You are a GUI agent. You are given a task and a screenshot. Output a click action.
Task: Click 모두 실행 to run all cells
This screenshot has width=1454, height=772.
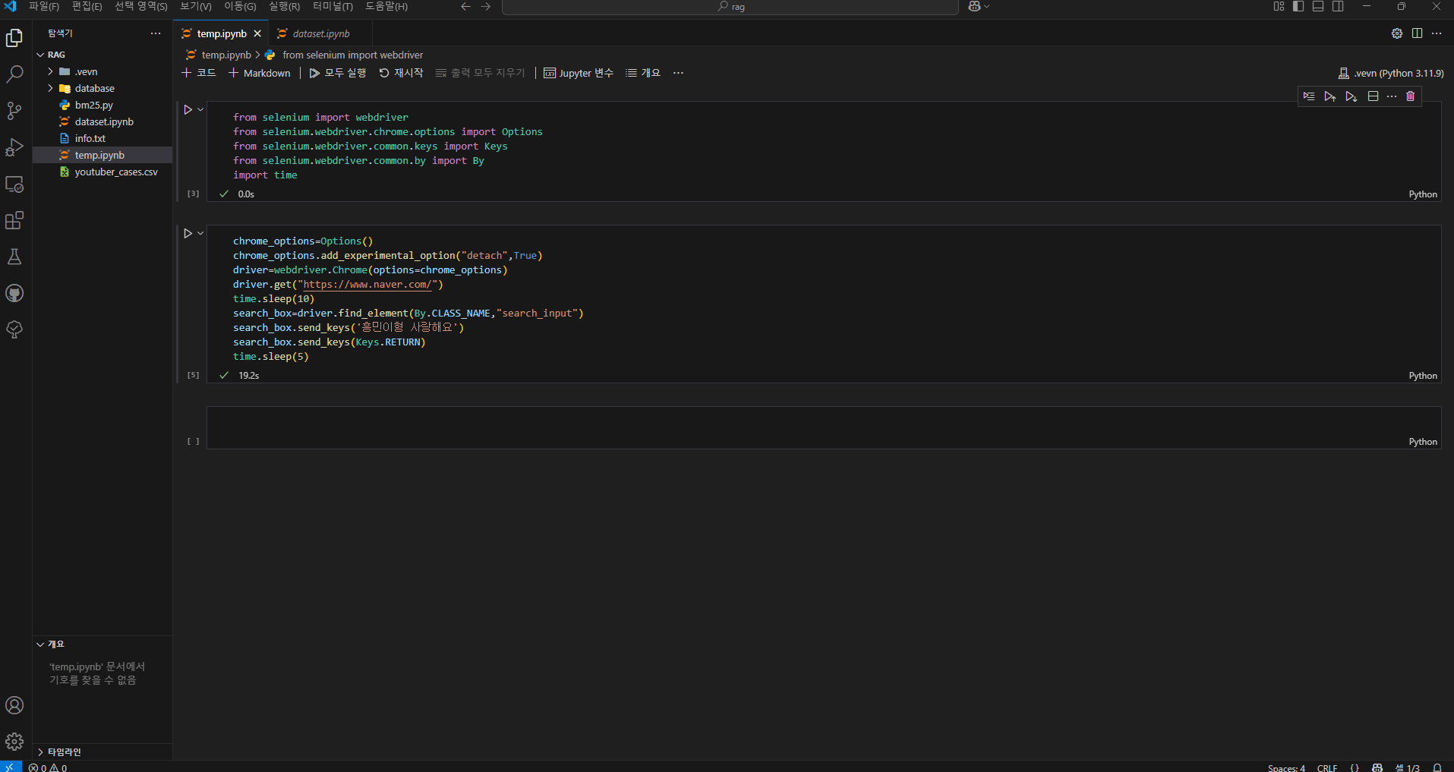(338, 73)
